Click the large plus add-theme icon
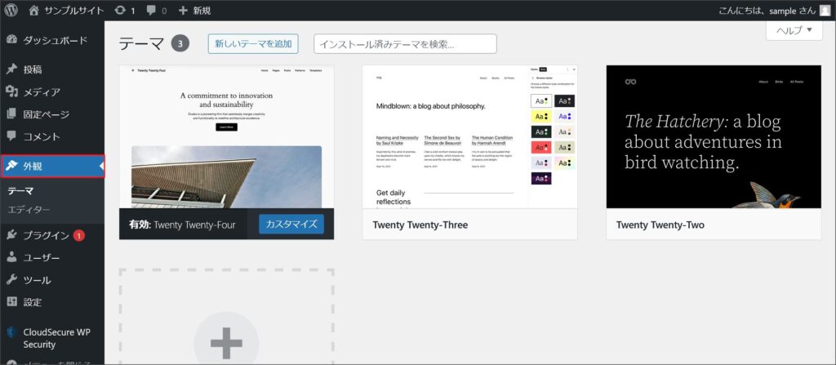The height and width of the screenshot is (365, 836). tap(227, 344)
